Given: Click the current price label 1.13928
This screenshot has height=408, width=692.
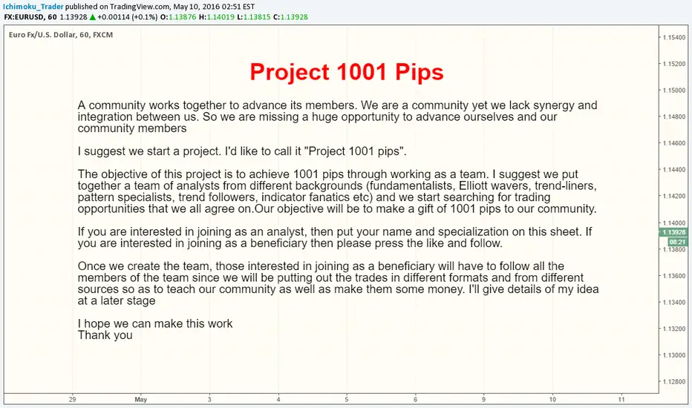Looking at the screenshot, I should [x=673, y=232].
